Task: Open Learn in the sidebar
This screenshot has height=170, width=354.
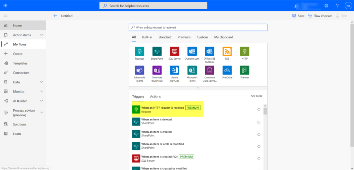Action: [x=23, y=134]
